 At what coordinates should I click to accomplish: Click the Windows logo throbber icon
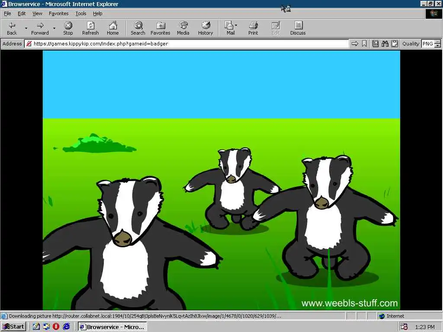click(x=433, y=14)
